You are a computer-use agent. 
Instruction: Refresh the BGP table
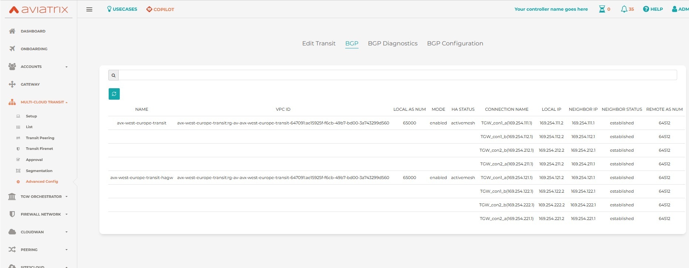114,94
